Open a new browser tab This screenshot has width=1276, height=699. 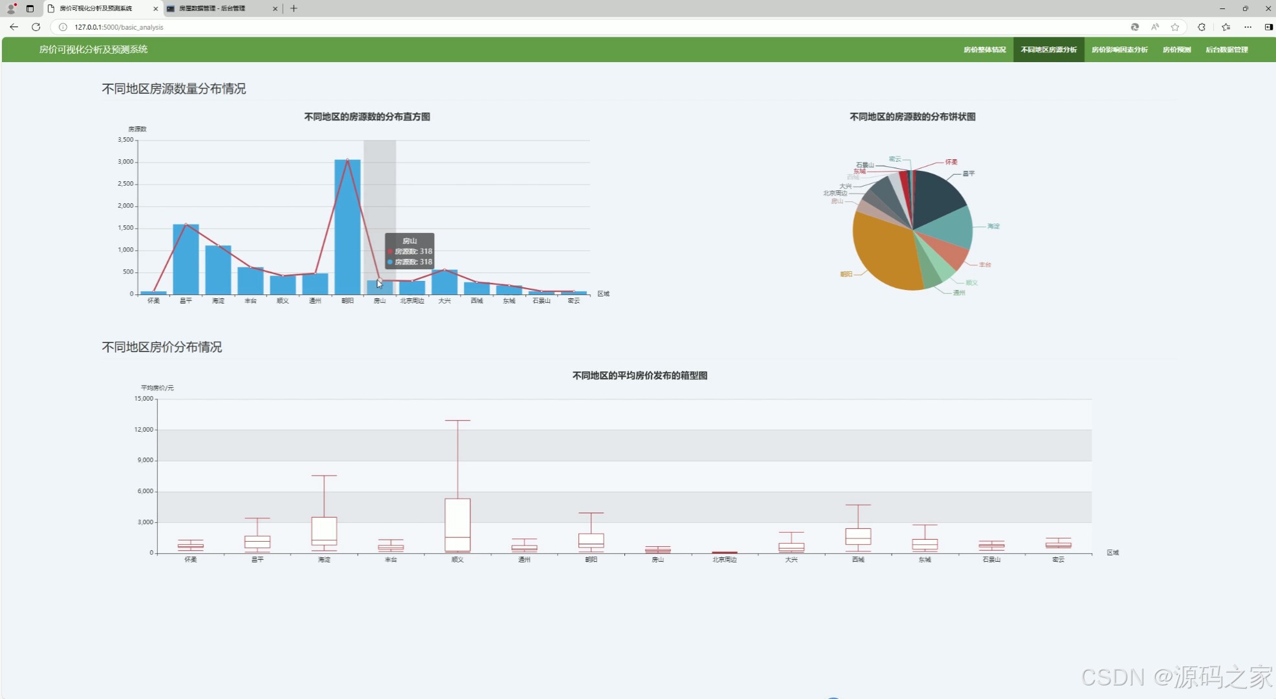coord(294,8)
